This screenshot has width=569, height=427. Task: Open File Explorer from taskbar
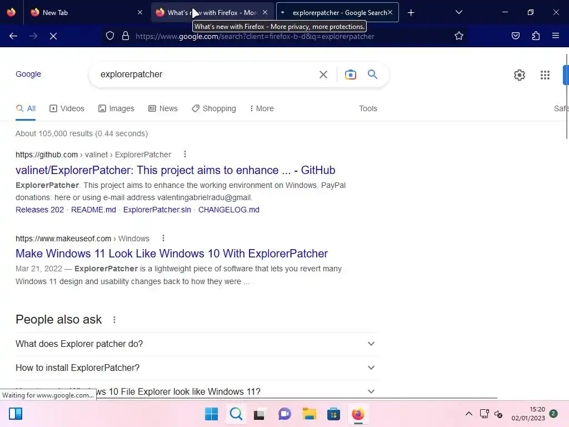pos(309,414)
